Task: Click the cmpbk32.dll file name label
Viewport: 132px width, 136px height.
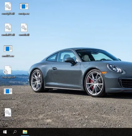Action: coord(8,120)
